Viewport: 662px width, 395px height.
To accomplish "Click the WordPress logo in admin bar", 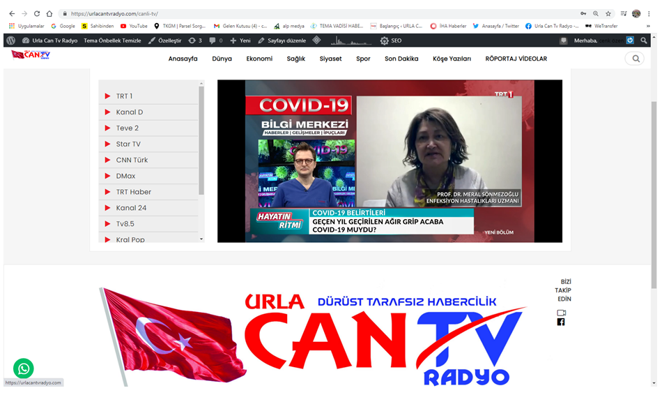I will [x=11, y=40].
